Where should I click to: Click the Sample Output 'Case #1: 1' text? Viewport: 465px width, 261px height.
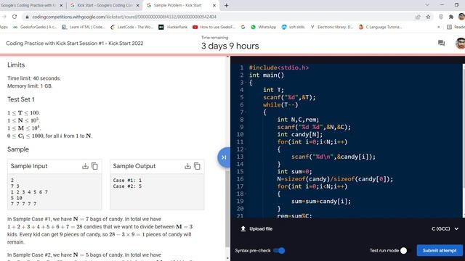[x=127, y=181]
